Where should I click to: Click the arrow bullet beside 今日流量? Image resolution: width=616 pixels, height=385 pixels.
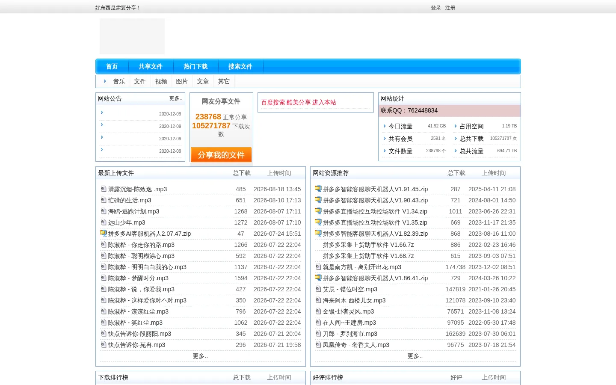385,126
